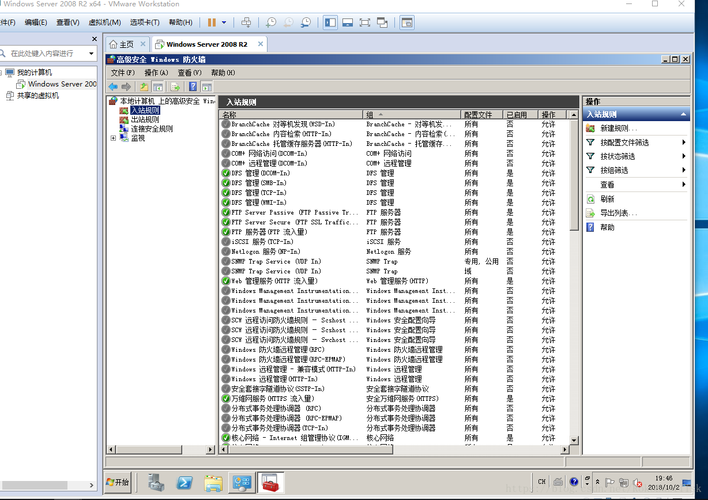Collapse the 入站规则 actions section
This screenshot has width=708, height=500.
(683, 114)
